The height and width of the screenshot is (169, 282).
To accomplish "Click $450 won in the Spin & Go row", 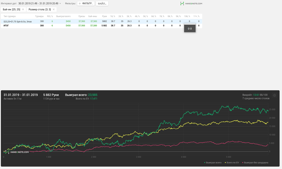I will coord(68,21).
